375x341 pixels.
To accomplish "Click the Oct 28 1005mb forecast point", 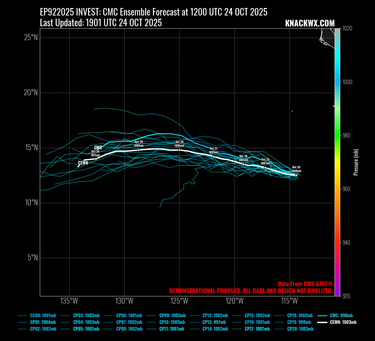I will point(179,150).
